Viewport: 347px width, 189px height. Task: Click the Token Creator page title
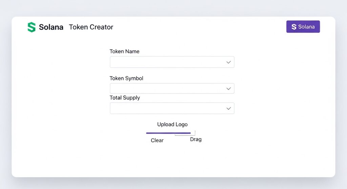[x=91, y=27]
